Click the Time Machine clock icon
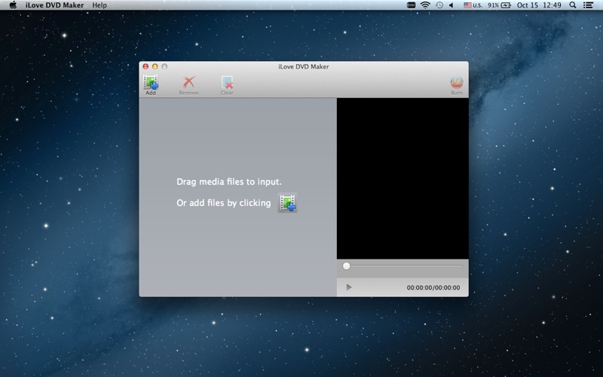This screenshot has width=603, height=377. pos(439,5)
